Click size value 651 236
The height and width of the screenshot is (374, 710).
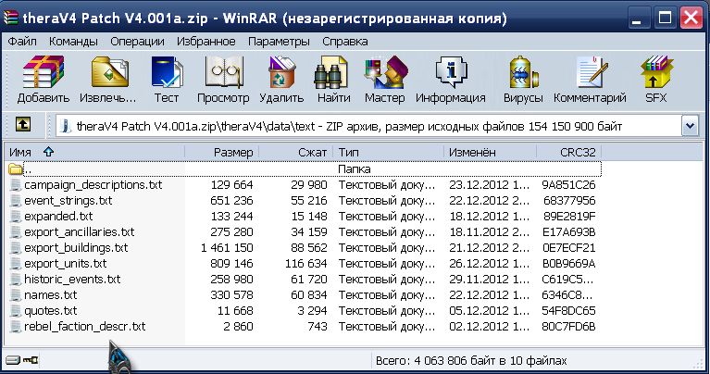tap(231, 201)
